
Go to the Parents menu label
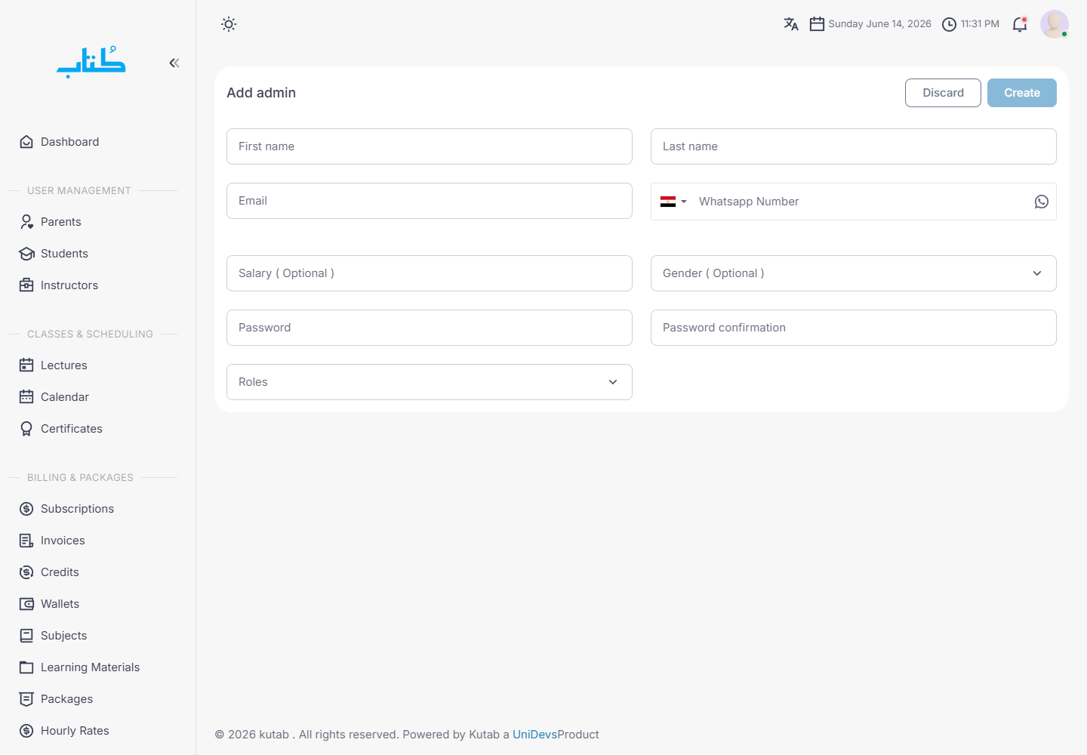[61, 222]
